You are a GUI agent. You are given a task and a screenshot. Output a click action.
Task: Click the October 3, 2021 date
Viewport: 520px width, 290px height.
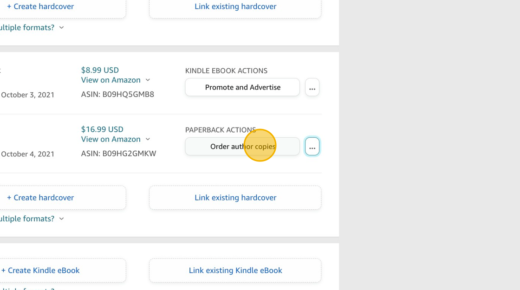click(x=28, y=95)
